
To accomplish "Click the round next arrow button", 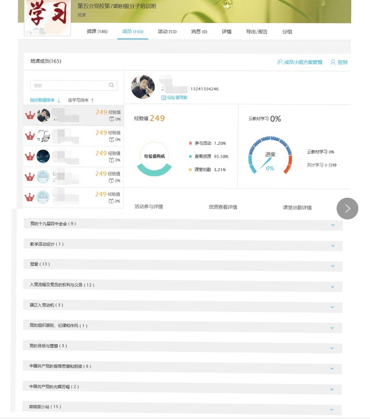I will [x=347, y=209].
